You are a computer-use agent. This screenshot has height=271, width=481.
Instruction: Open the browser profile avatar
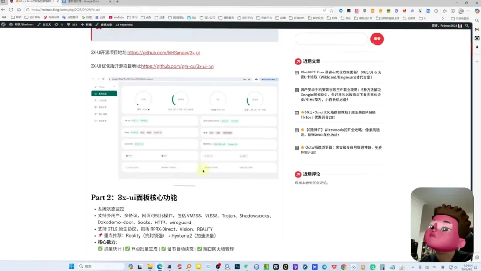pos(461,11)
